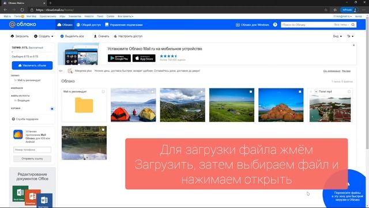The image size is (369, 208).
Task: Click the Бесплатный tariff link
Action: pyautogui.click(x=36, y=47)
